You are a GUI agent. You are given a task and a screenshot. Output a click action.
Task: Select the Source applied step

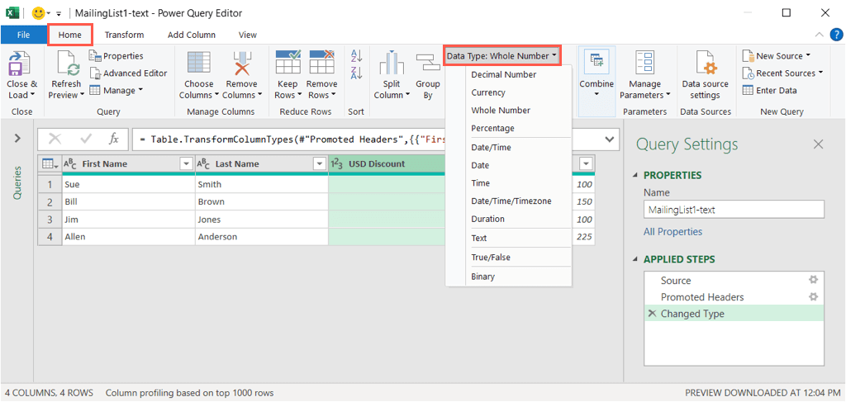click(x=734, y=280)
